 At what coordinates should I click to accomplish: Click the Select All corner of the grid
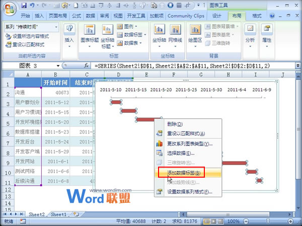click(x=8, y=74)
